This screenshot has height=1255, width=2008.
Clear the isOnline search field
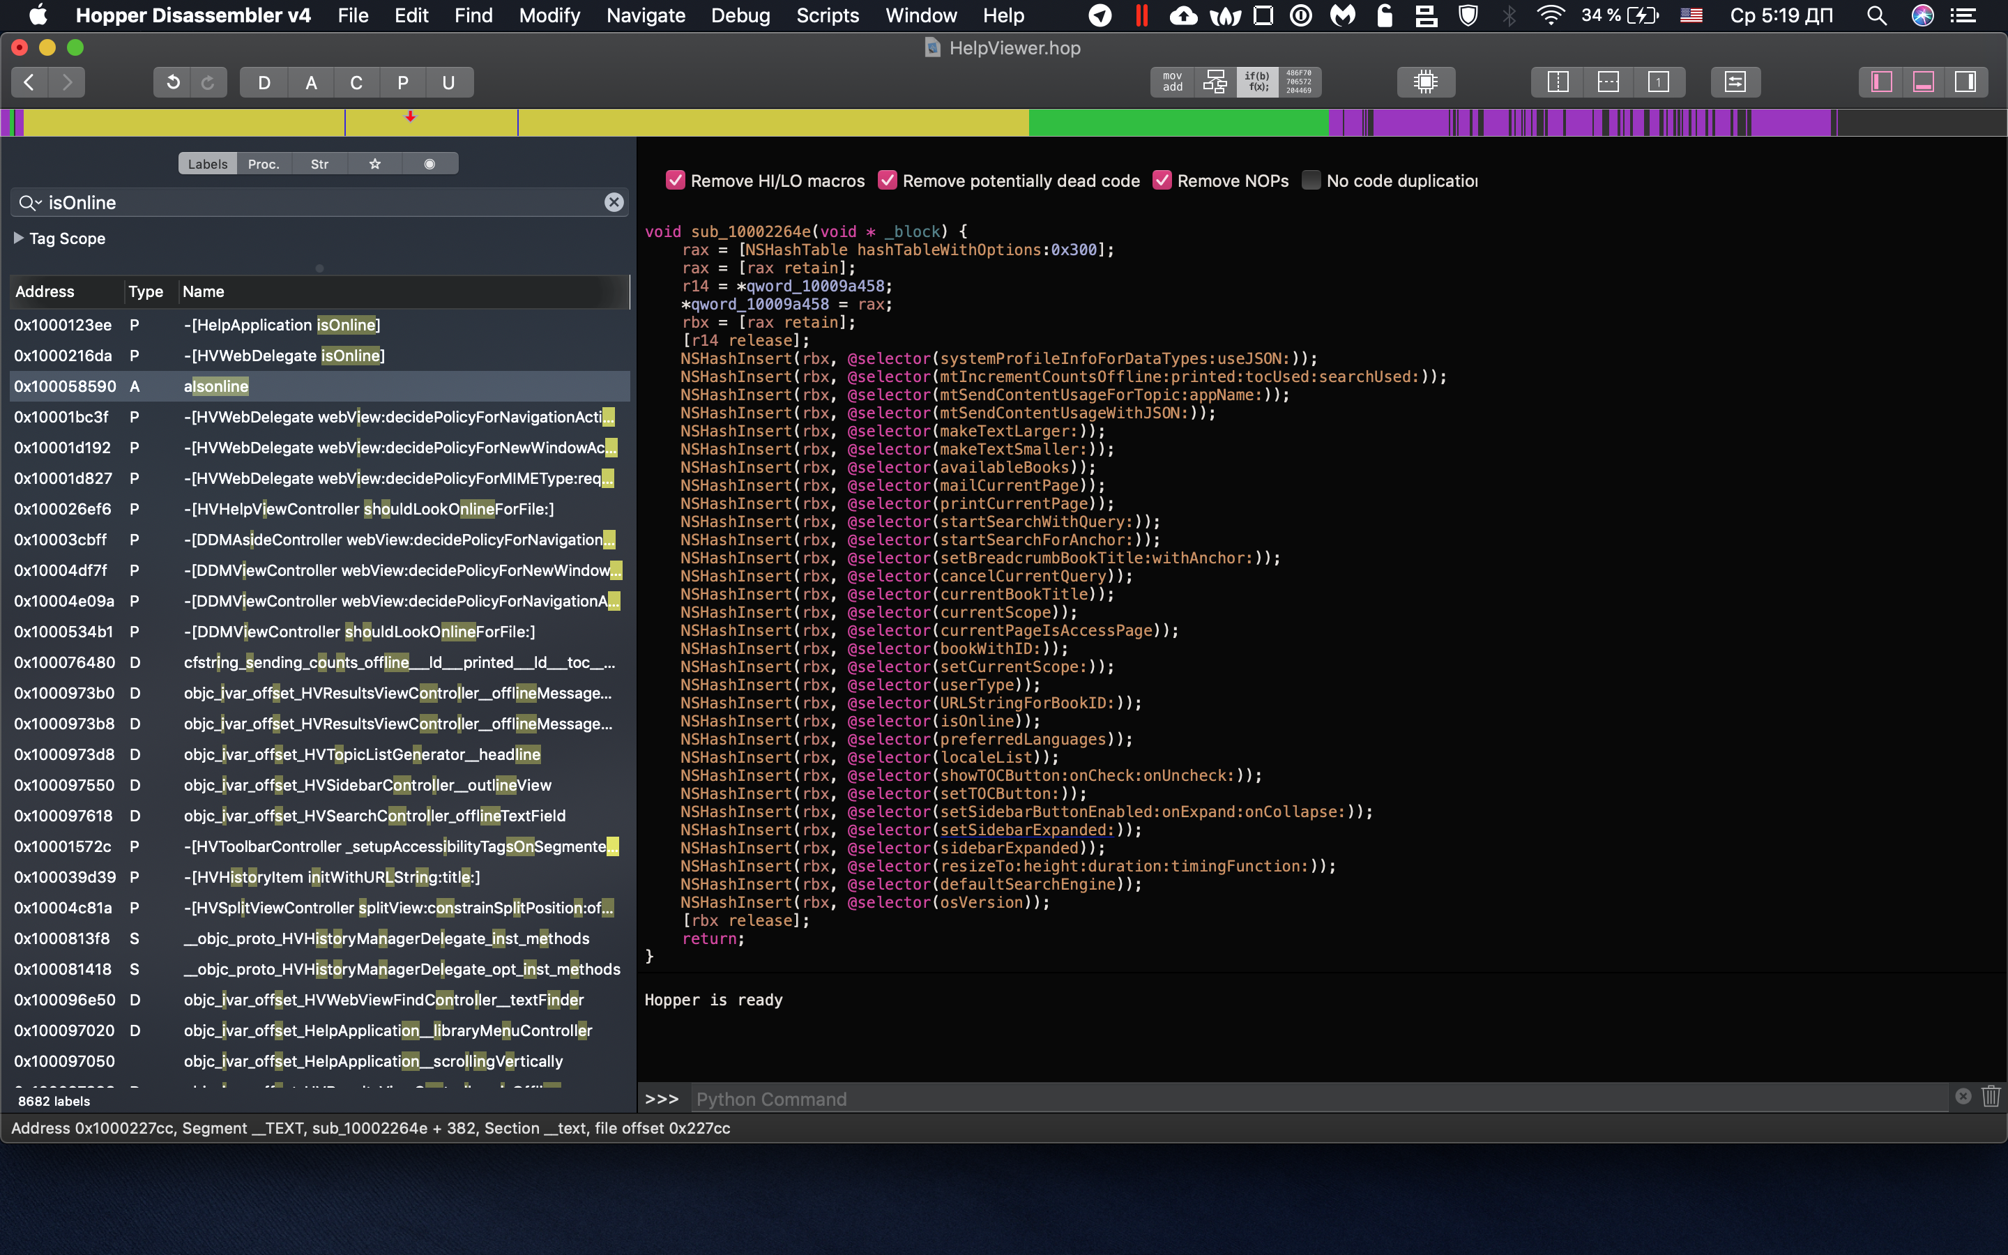coord(613,202)
